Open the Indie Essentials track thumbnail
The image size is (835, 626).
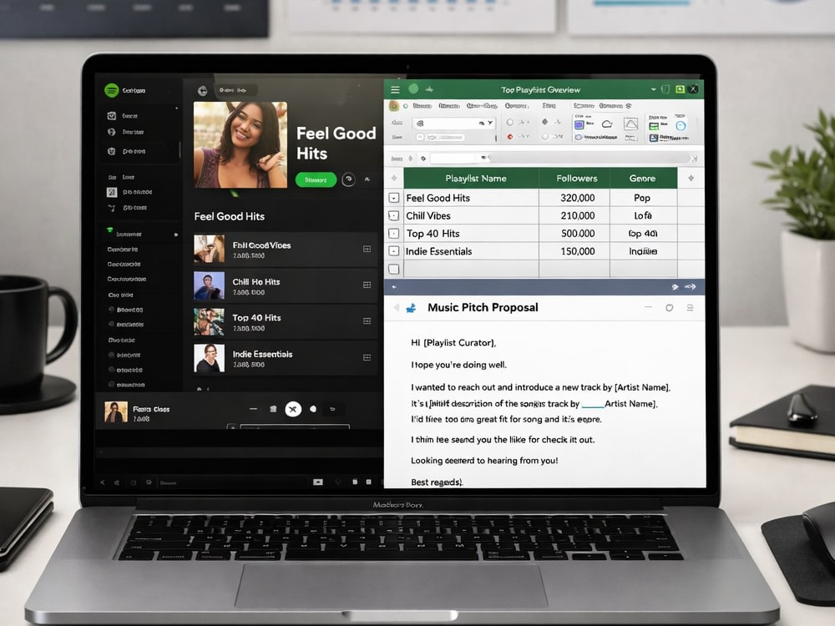210,358
